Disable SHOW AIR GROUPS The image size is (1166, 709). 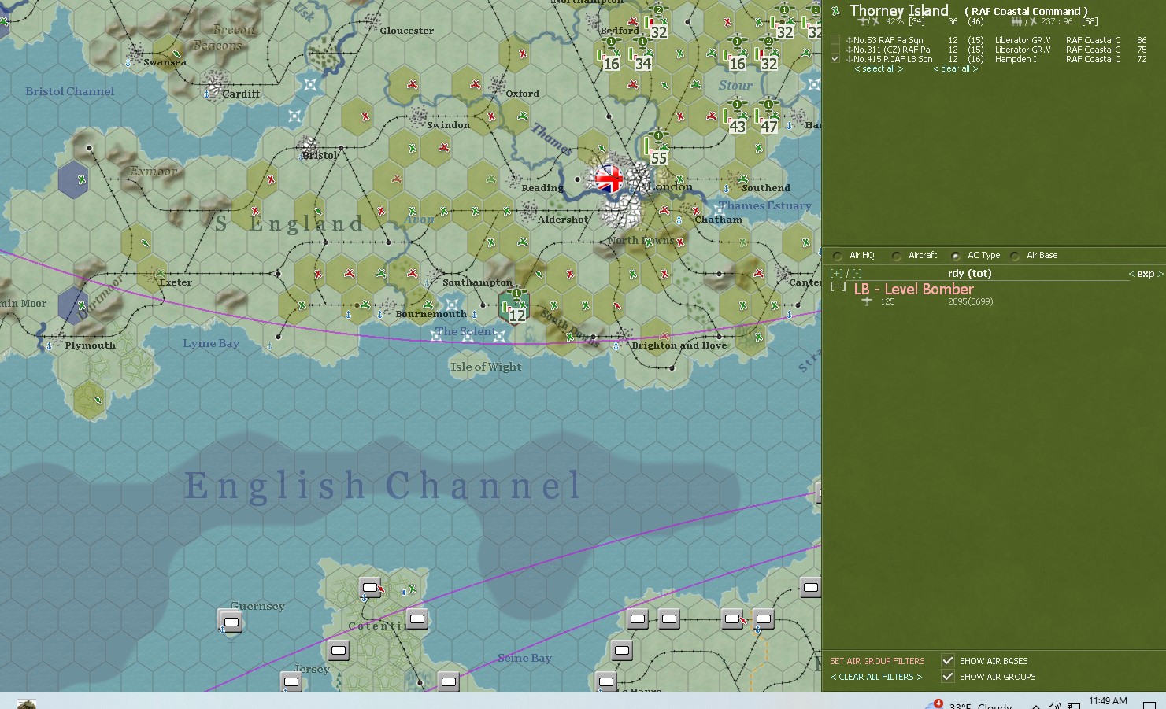pyautogui.click(x=947, y=677)
